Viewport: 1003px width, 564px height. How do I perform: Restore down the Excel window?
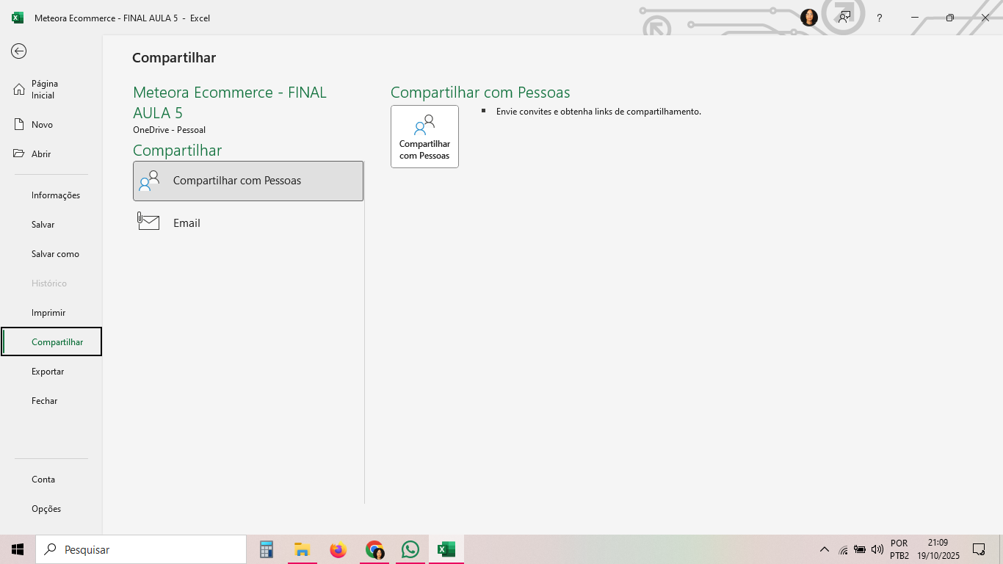point(950,18)
